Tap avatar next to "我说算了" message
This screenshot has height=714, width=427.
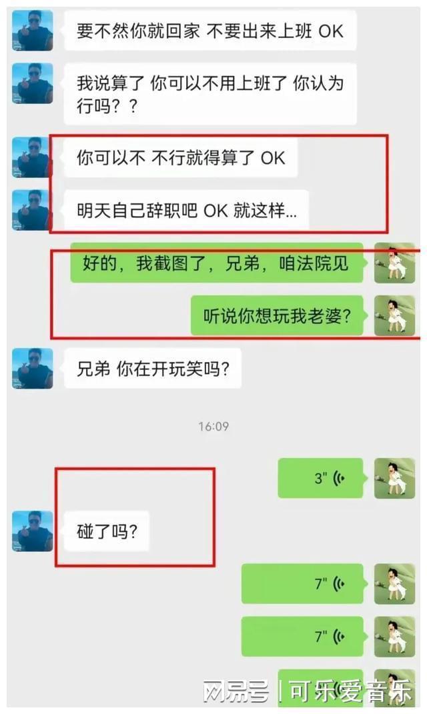click(32, 84)
